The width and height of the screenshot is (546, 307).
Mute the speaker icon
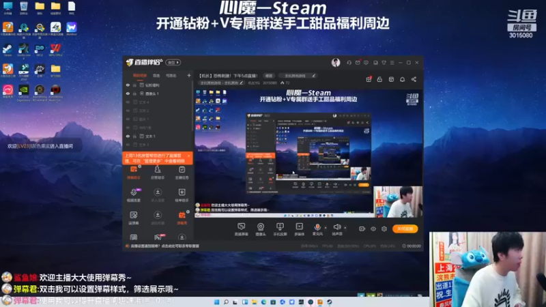click(x=336, y=227)
